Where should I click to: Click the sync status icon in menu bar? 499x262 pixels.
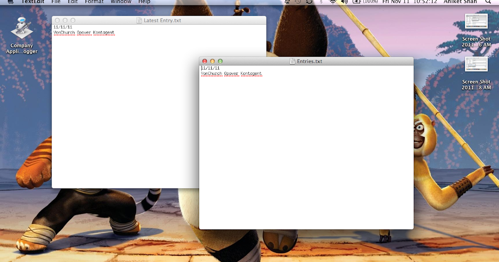309,2
